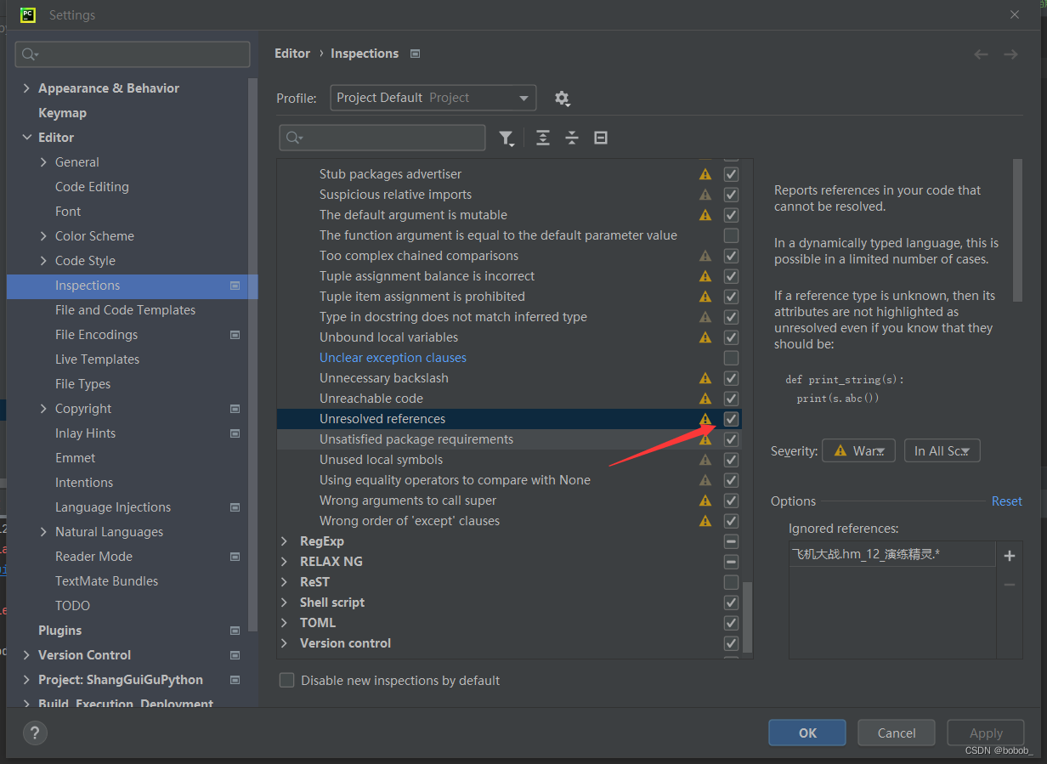Click the project icon next to Copyright
Screen dimensions: 1047x764
(x=235, y=409)
